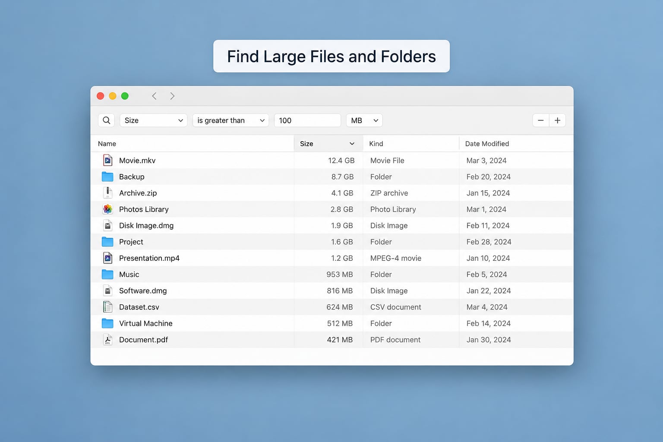Select the Photos Library name
This screenshot has height=442, width=663.
144,209
